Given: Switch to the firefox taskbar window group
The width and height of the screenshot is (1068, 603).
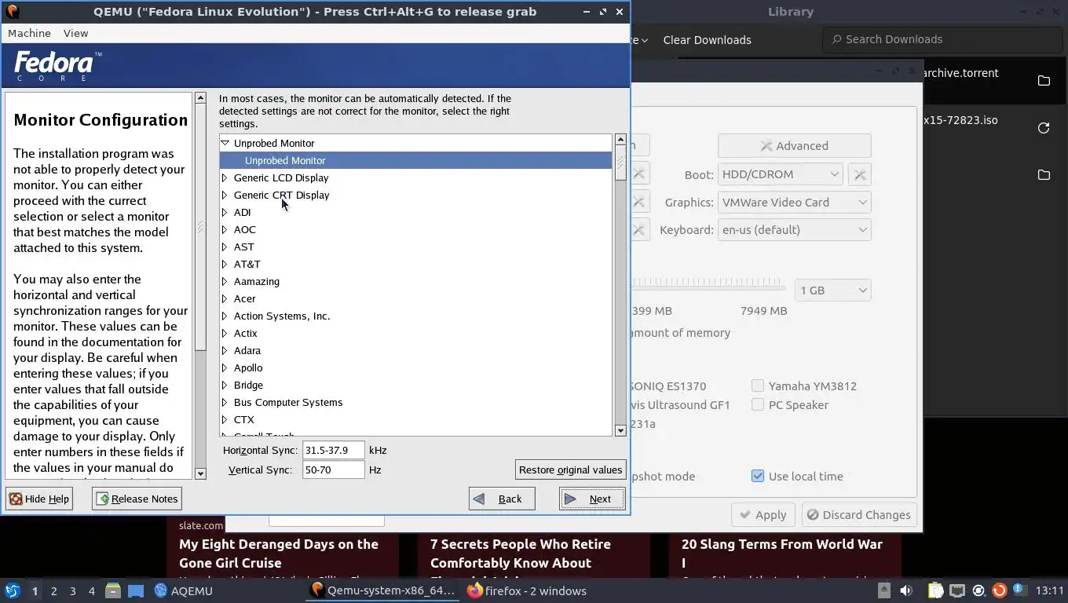Looking at the screenshot, I should pyautogui.click(x=526, y=590).
